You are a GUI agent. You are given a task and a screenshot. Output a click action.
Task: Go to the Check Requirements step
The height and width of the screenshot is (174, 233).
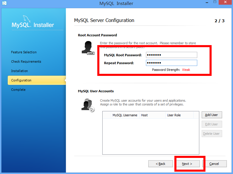(26, 62)
